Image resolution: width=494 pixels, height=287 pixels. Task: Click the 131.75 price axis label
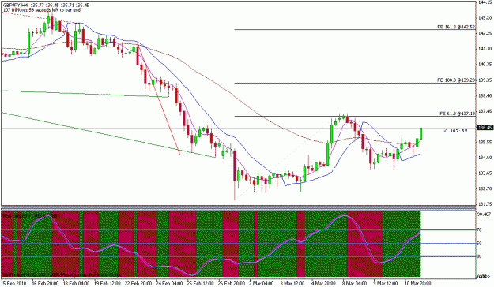click(485, 204)
